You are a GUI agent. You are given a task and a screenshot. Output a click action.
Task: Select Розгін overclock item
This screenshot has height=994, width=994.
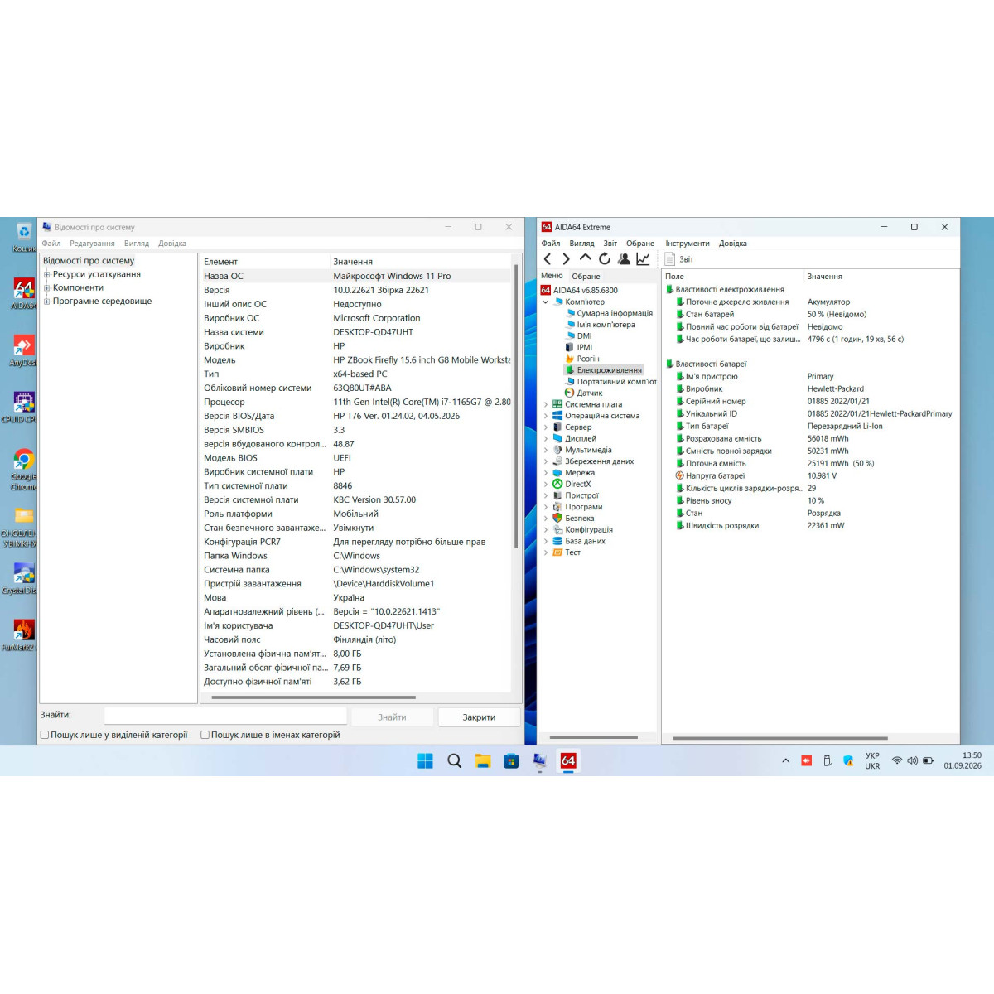(588, 359)
